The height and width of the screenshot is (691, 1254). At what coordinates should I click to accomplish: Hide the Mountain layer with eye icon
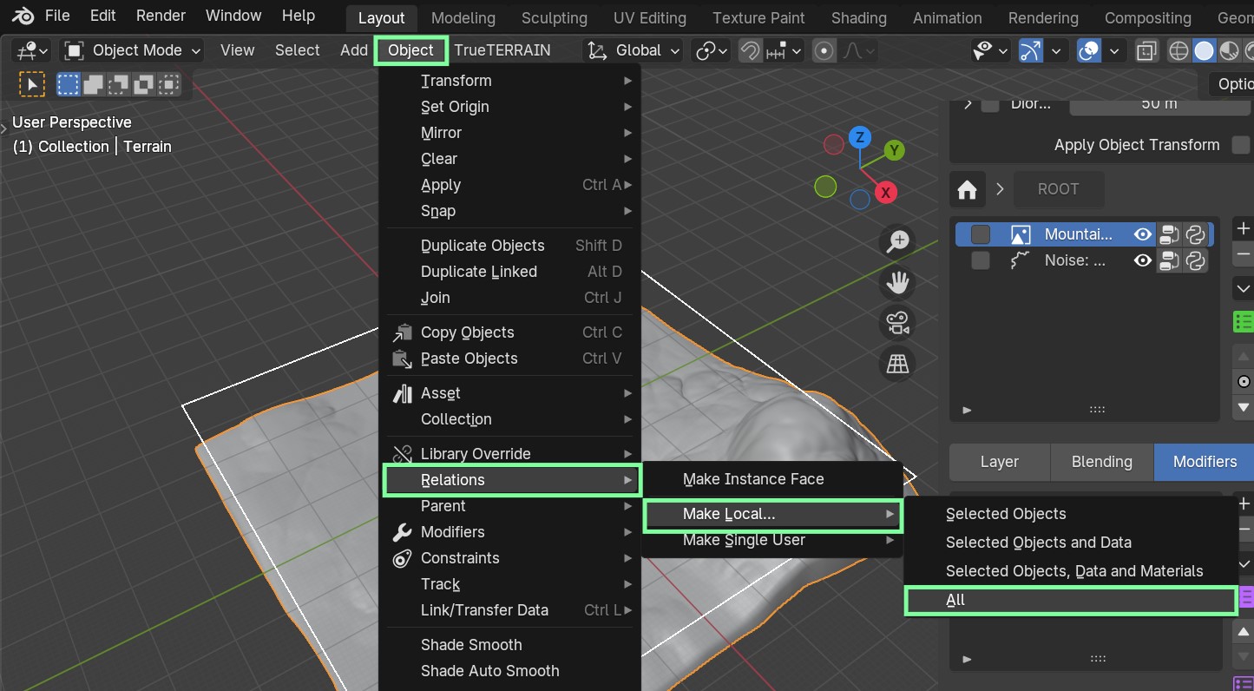pos(1143,234)
